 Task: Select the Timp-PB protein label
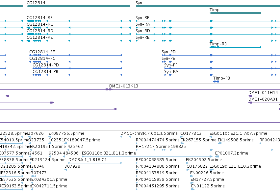(221, 78)
